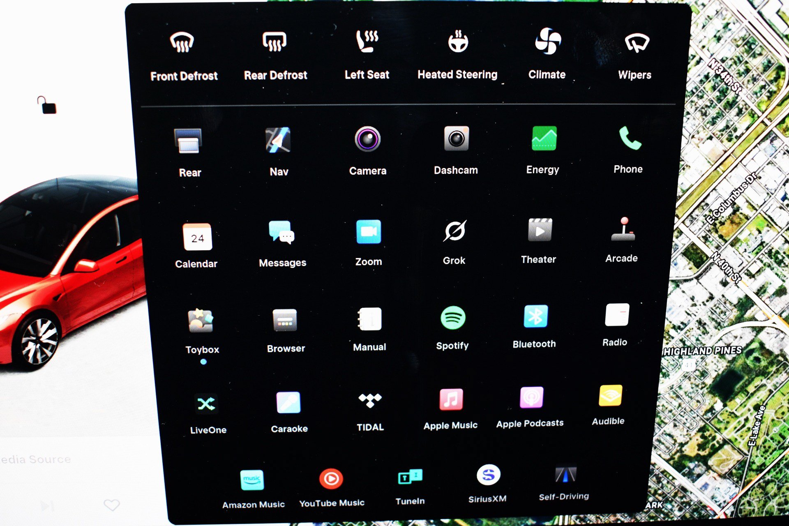Open Self-Driving settings
789x526 pixels.
pos(564,482)
